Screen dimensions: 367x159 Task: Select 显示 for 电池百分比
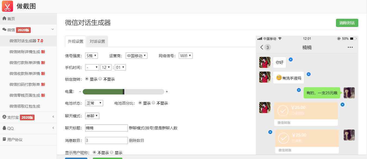tap(140, 103)
